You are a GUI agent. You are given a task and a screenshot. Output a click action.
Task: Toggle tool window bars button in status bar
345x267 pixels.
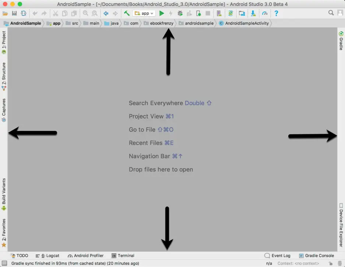pos(4,263)
